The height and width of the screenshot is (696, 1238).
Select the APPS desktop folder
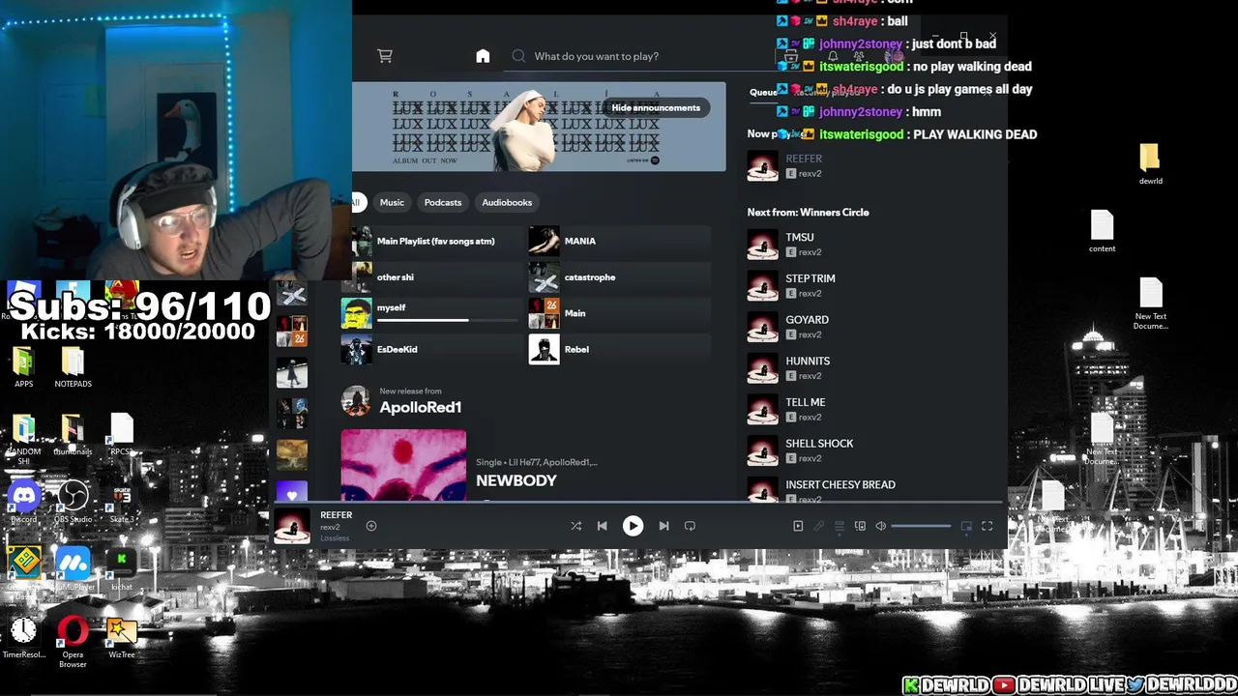click(24, 368)
